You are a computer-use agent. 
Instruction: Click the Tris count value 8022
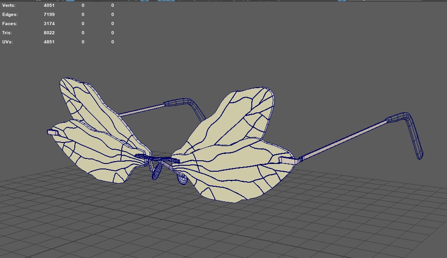pyautogui.click(x=49, y=33)
